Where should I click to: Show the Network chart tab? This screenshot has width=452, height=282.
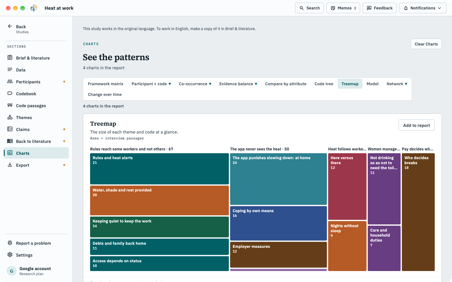tap(397, 84)
